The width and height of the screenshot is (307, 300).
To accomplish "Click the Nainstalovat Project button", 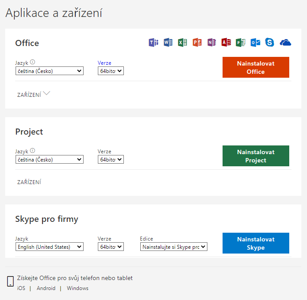I will pyautogui.click(x=256, y=156).
